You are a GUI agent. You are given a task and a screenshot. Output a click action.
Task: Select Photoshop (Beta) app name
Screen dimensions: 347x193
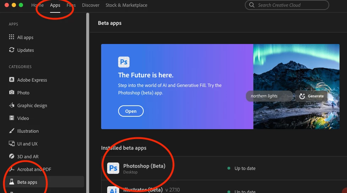(144, 166)
